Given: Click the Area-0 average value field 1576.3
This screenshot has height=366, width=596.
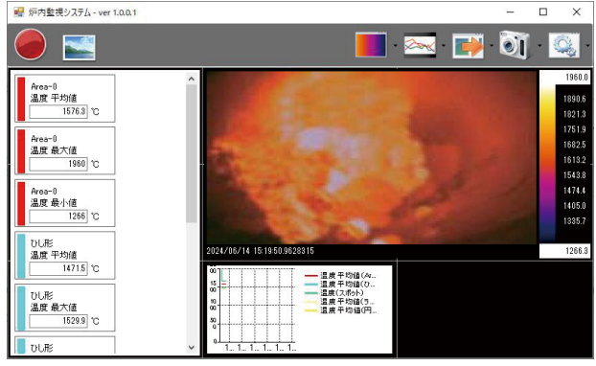Looking at the screenshot, I should [x=58, y=111].
